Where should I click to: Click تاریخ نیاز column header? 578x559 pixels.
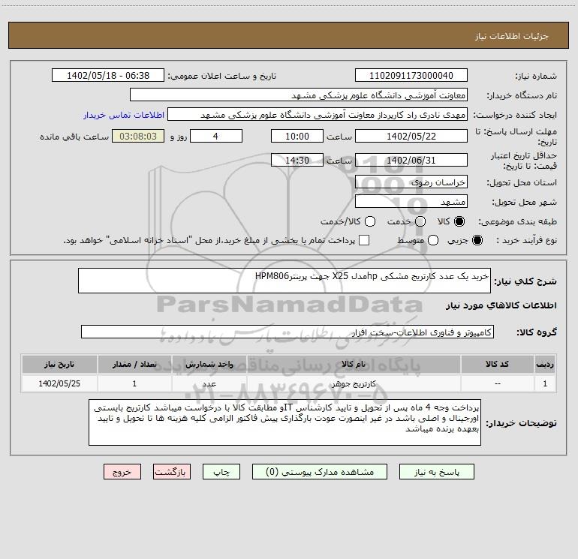(59, 364)
